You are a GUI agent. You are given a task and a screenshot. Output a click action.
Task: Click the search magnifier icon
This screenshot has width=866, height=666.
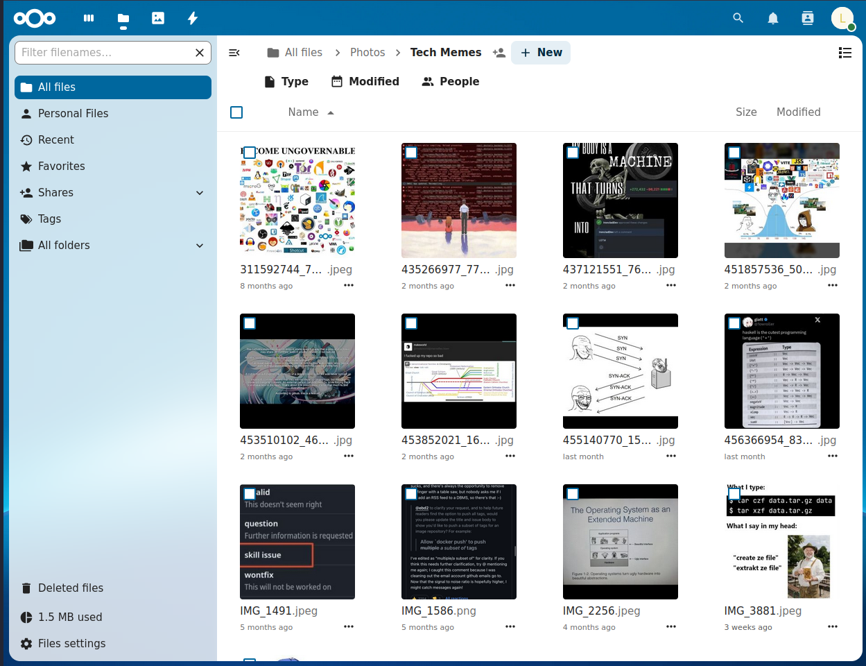738,18
